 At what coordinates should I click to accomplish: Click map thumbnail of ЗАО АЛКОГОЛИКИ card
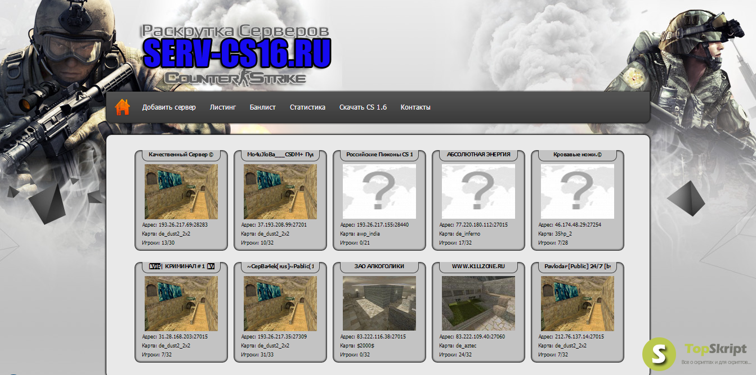coord(379,304)
